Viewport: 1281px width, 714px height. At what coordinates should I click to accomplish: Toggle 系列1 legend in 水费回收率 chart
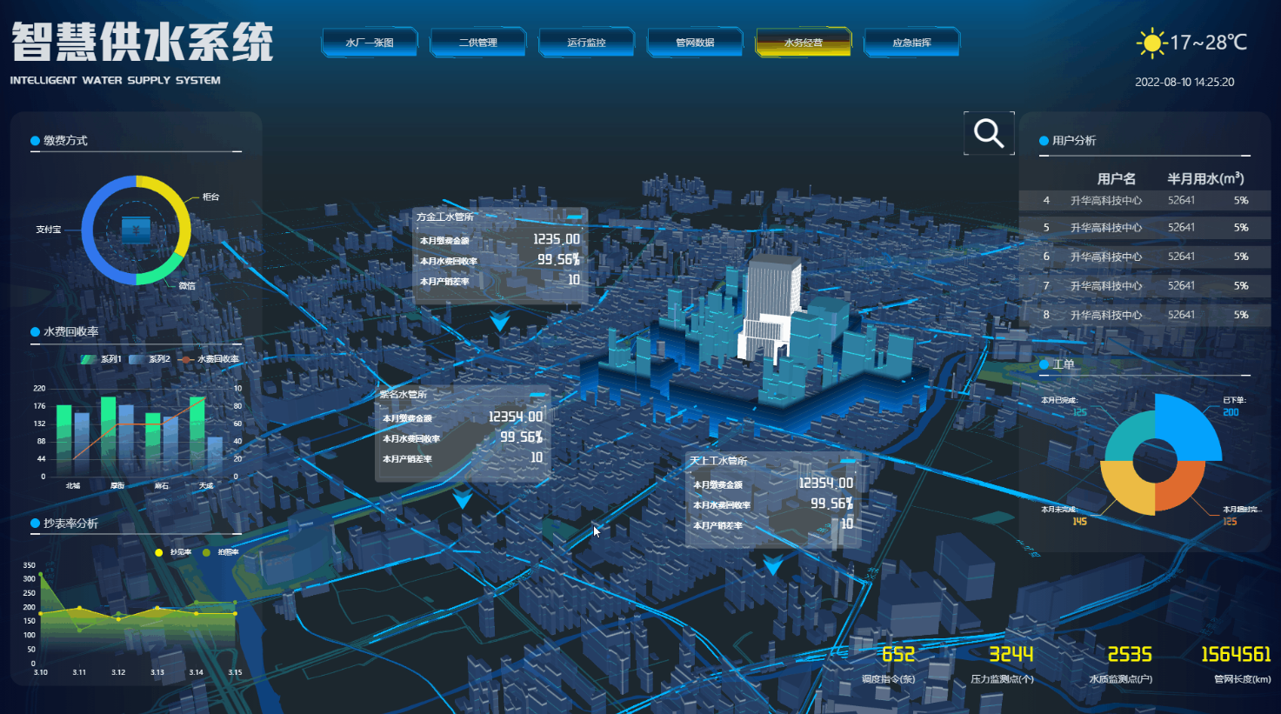tap(101, 359)
